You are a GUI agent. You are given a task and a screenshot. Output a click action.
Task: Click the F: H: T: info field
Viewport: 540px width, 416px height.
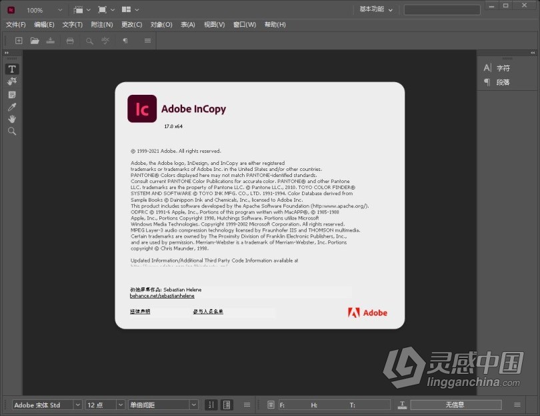[x=333, y=405]
